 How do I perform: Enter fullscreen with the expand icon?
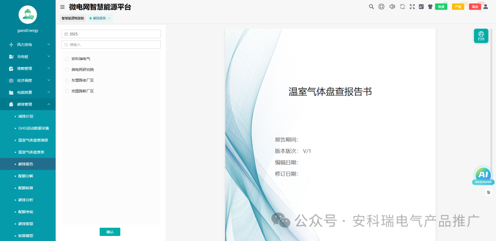coord(412,6)
